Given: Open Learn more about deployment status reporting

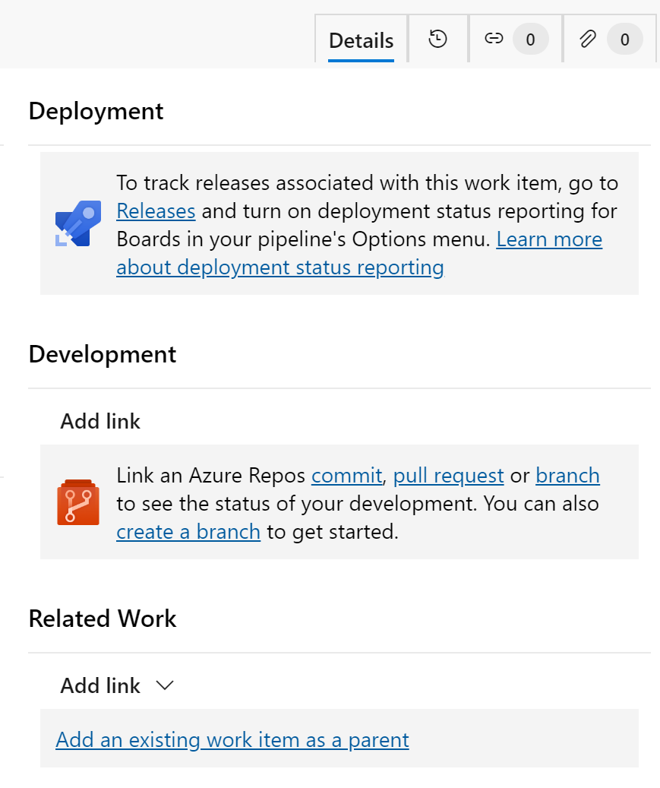Looking at the screenshot, I should [x=548, y=239].
